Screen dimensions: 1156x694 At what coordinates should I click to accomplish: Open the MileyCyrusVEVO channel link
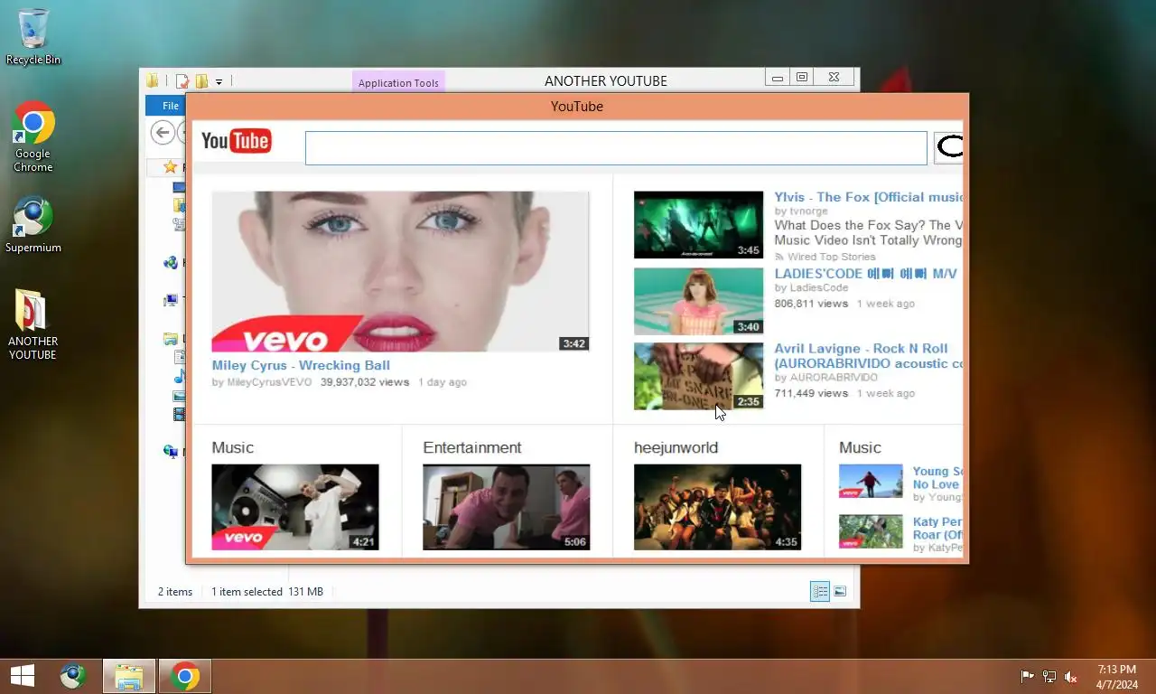(x=269, y=382)
